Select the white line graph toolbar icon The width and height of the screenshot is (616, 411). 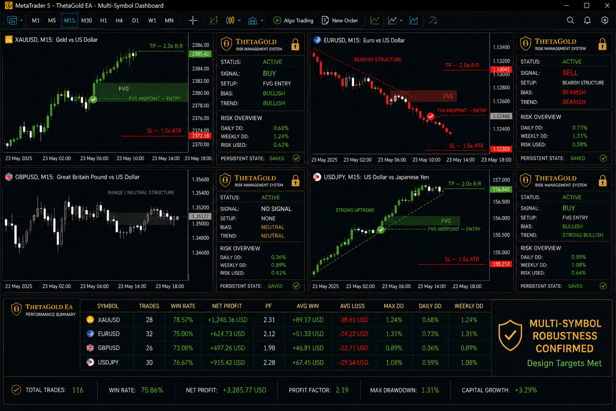[x=392, y=20]
